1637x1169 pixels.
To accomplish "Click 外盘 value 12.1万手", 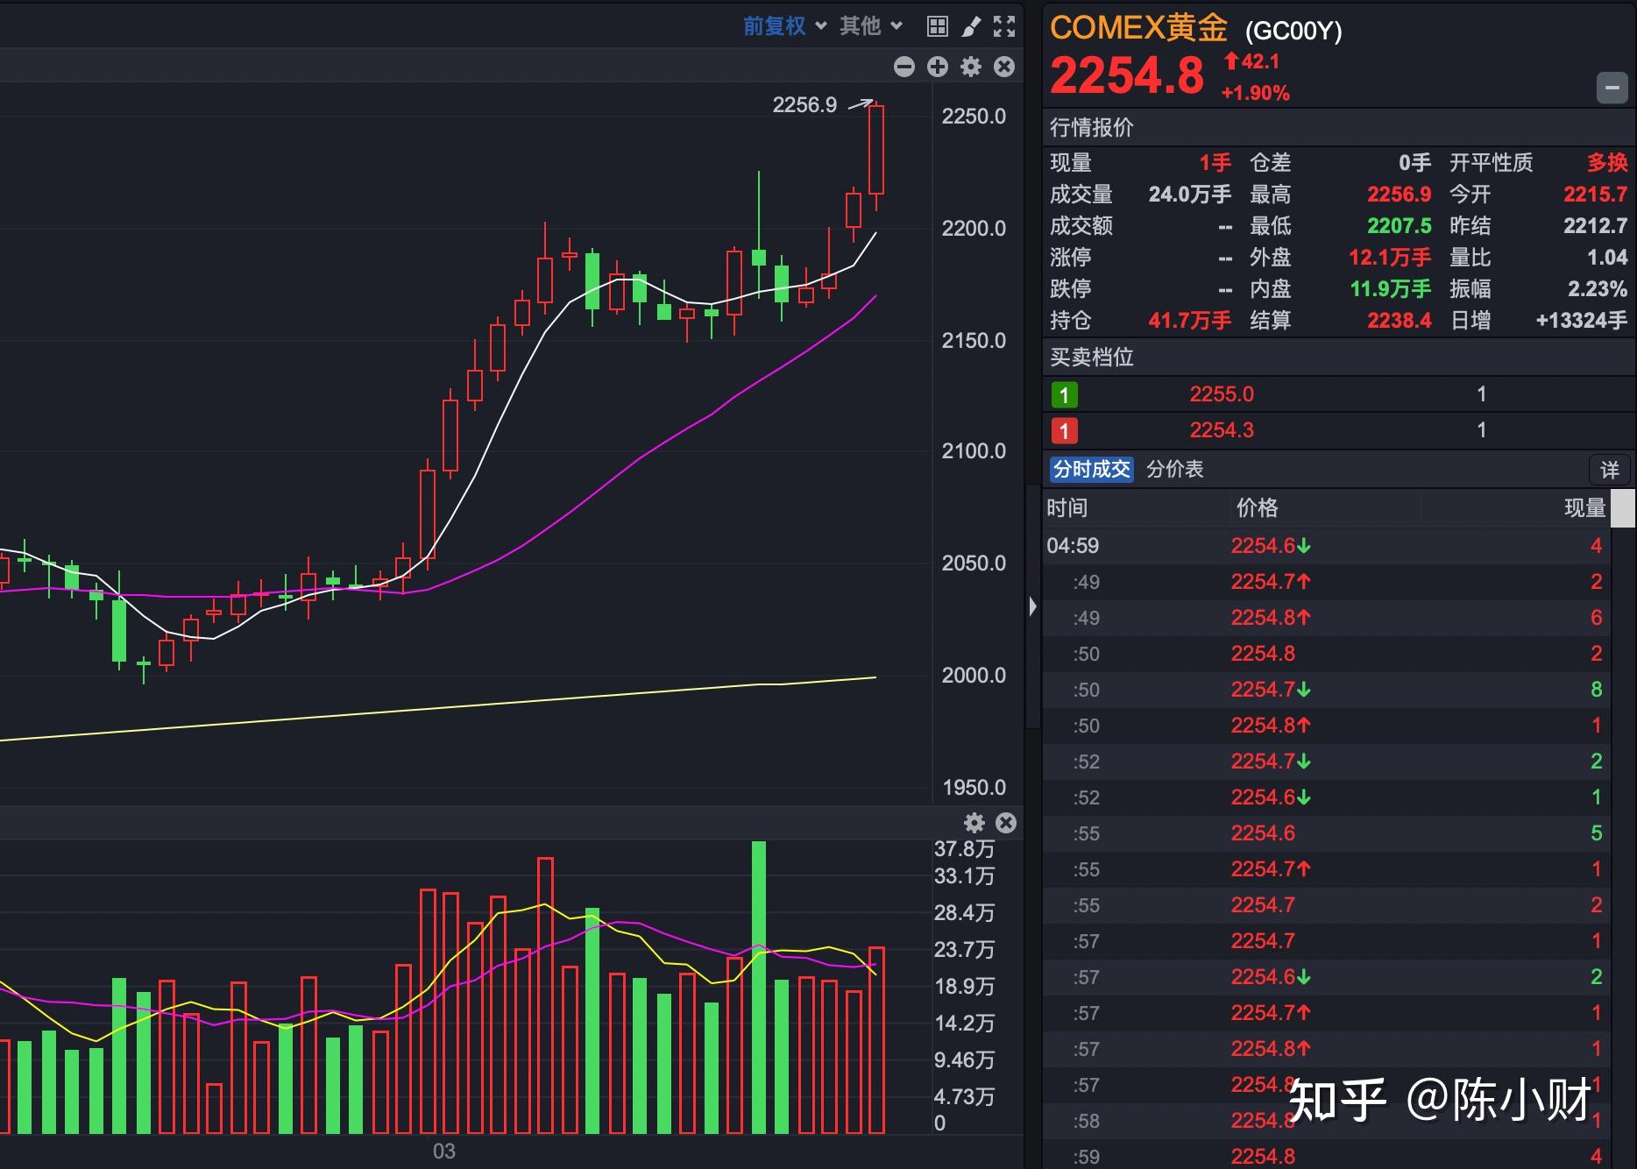I will (x=1389, y=258).
